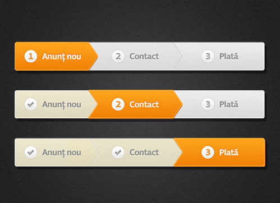This screenshot has width=280, height=203.
Task: Select the orange Contact step in middle bar
Action: [x=136, y=104]
